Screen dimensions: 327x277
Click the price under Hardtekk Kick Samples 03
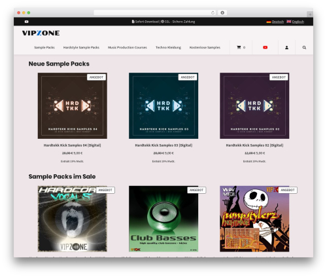pos(163,153)
